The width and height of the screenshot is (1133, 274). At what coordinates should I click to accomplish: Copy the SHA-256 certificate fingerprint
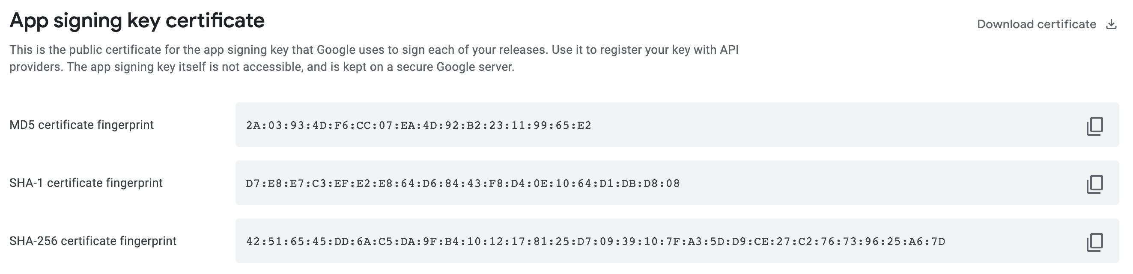click(1095, 242)
